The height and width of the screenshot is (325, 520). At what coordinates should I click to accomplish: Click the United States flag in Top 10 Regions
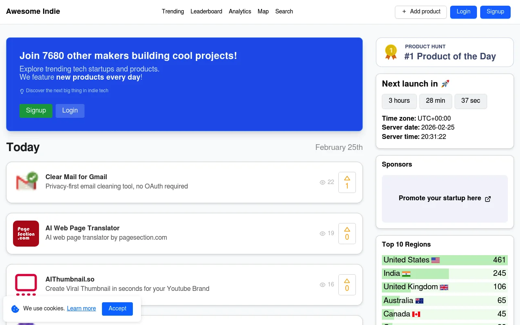(435, 260)
